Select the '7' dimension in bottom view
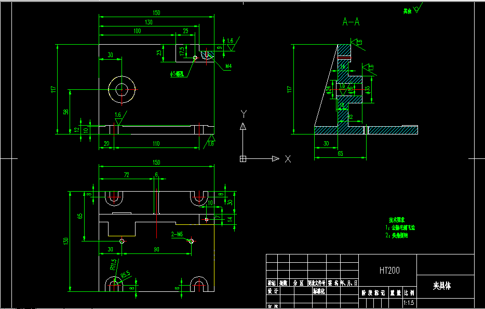 [x=217, y=217]
